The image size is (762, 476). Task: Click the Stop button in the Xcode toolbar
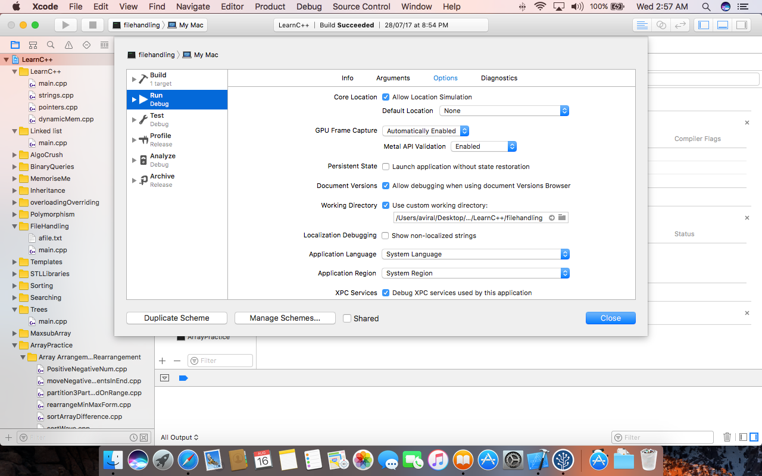point(92,25)
